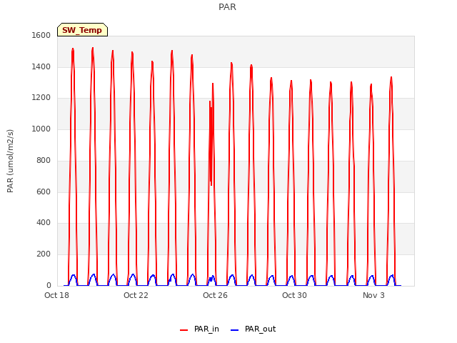Click the Oct 22 x-axis label
Screen dimensions: 457x343
(x=136, y=295)
